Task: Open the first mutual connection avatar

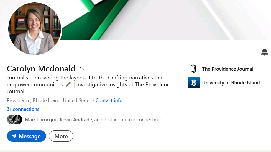Action: tap(11, 120)
